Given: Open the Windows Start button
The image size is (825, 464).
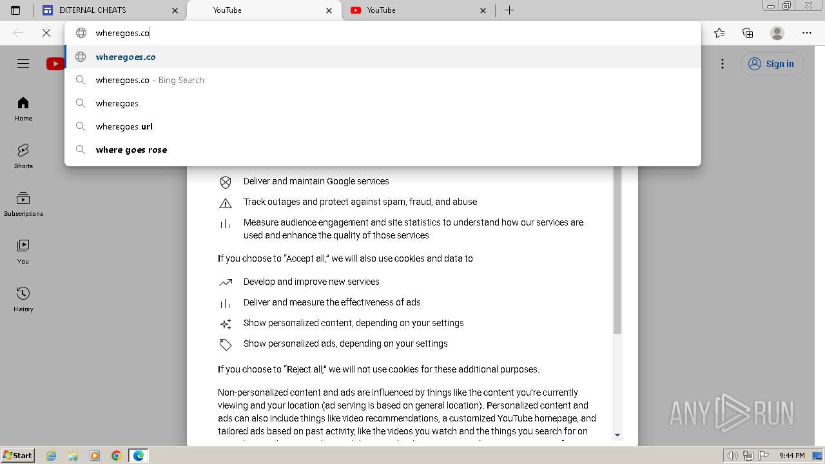Looking at the screenshot, I should click(x=17, y=455).
